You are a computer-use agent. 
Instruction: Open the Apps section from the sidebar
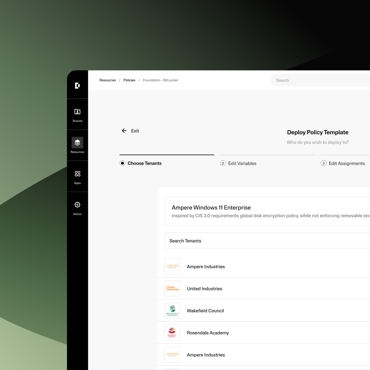(x=77, y=176)
